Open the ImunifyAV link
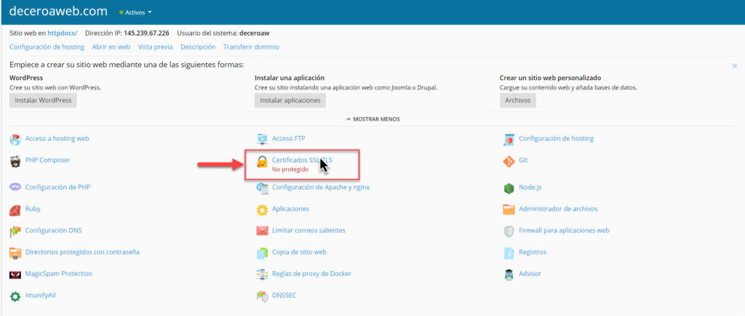The image size is (745, 316). pyautogui.click(x=41, y=295)
